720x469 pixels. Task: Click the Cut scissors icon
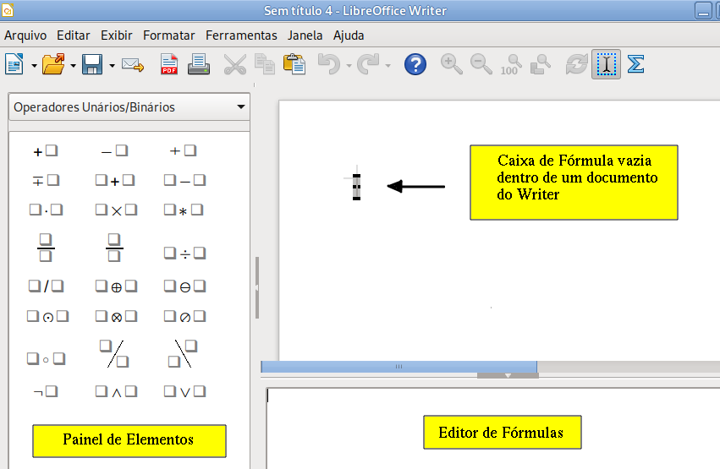pos(234,64)
